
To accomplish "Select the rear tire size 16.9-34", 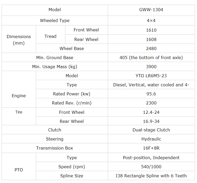I will click(151, 121).
